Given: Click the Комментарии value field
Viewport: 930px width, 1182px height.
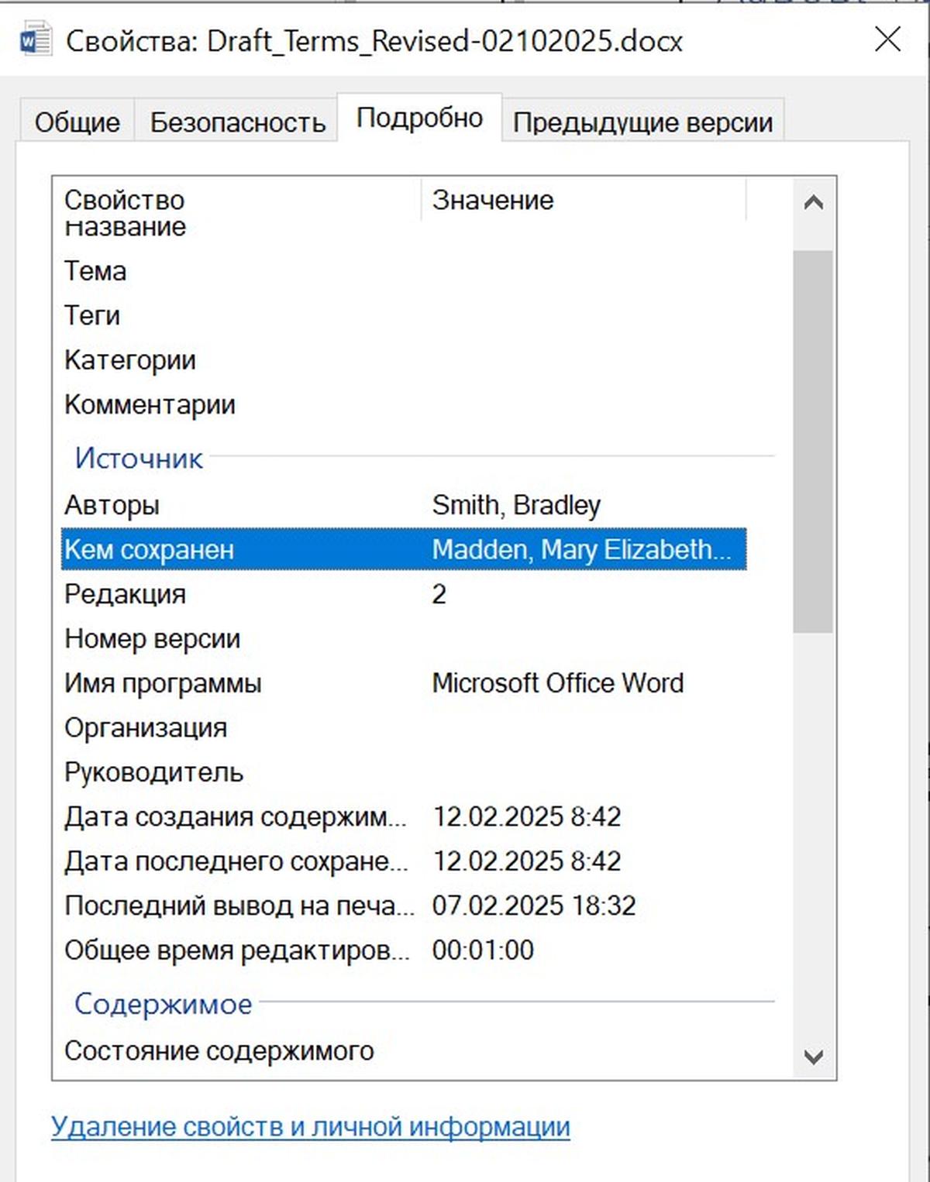Looking at the screenshot, I should coord(581,405).
